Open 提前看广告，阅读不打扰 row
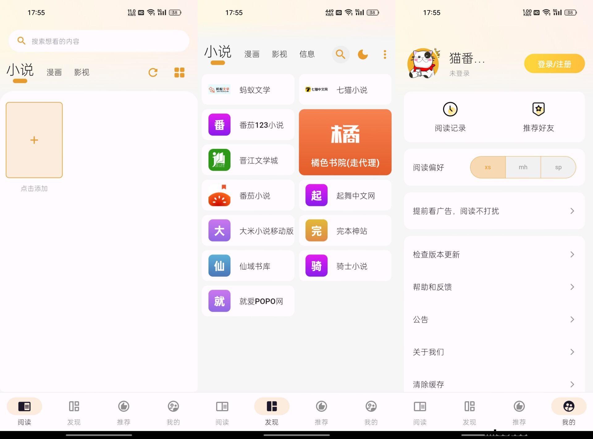This screenshot has height=439, width=593. [x=494, y=211]
